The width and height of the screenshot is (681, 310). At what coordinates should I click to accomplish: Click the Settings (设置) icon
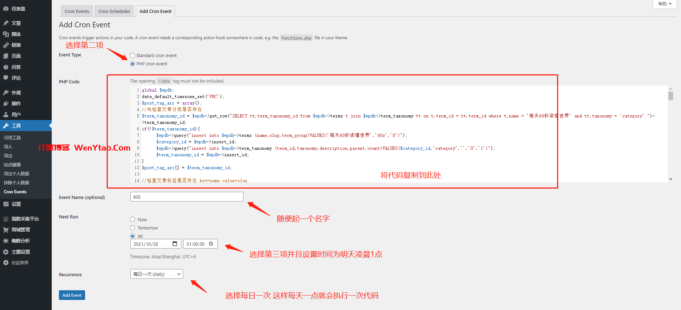click(6, 204)
